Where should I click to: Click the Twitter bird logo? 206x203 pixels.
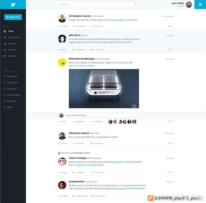13,4
